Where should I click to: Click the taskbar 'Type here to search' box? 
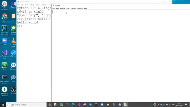point(26,105)
